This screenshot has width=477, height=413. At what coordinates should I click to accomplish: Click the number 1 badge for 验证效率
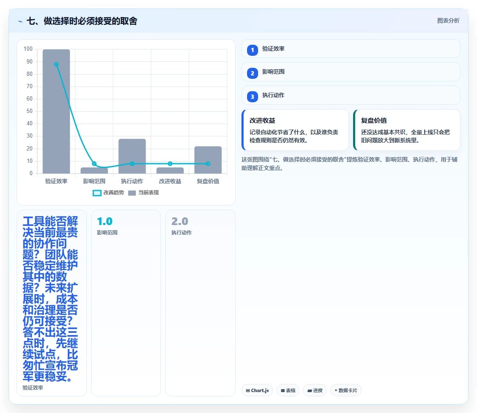click(252, 50)
